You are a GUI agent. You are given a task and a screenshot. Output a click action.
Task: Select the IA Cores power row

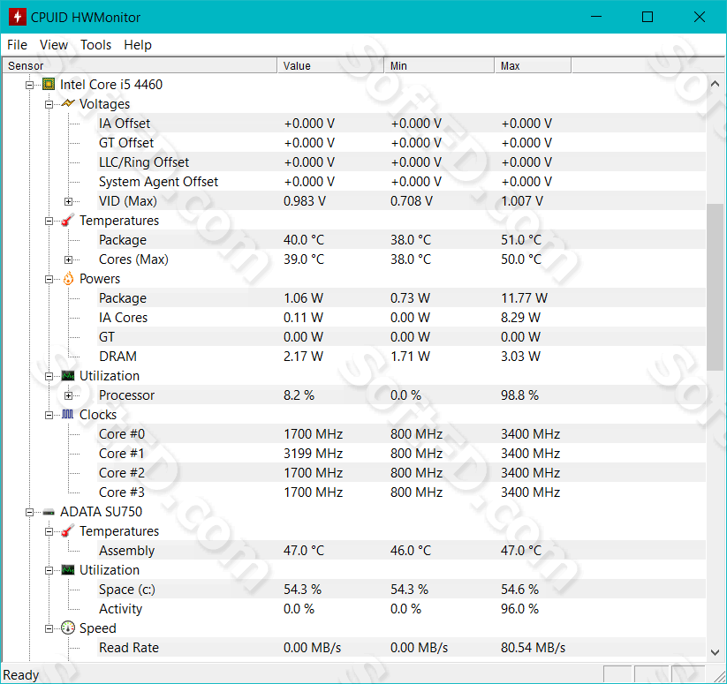(402, 317)
